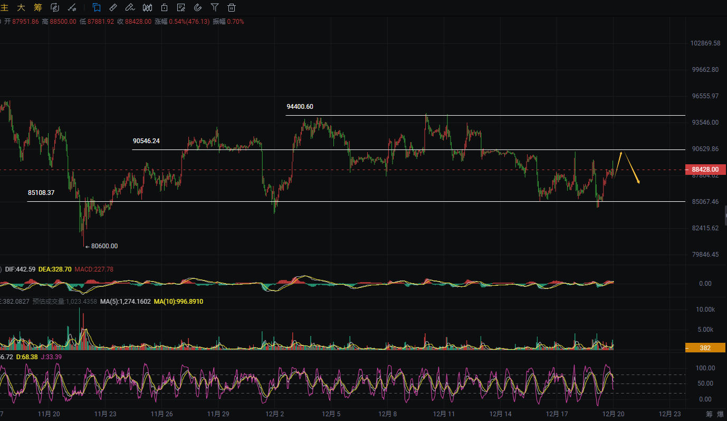
Task: Click the line with arrows toolbar icon
Action: pos(72,7)
